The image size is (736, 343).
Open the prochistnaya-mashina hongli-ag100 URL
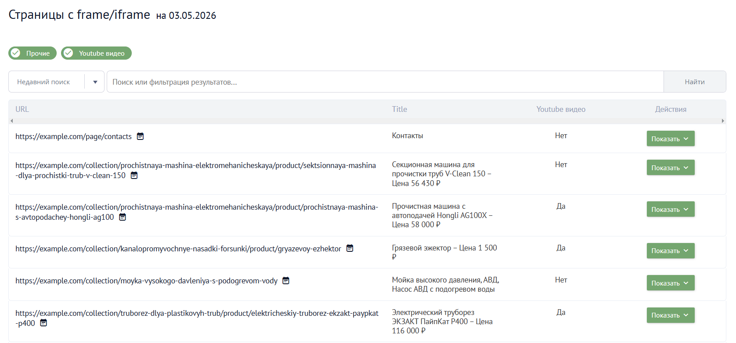197,212
